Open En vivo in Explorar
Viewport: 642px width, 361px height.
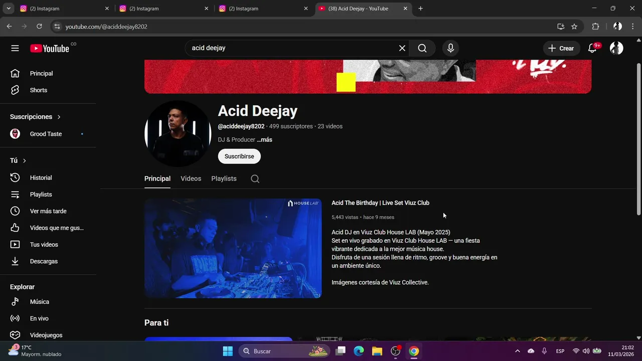click(48, 318)
